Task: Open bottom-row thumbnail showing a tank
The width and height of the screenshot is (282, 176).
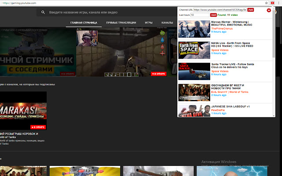Action: pyautogui.click(x=159, y=171)
